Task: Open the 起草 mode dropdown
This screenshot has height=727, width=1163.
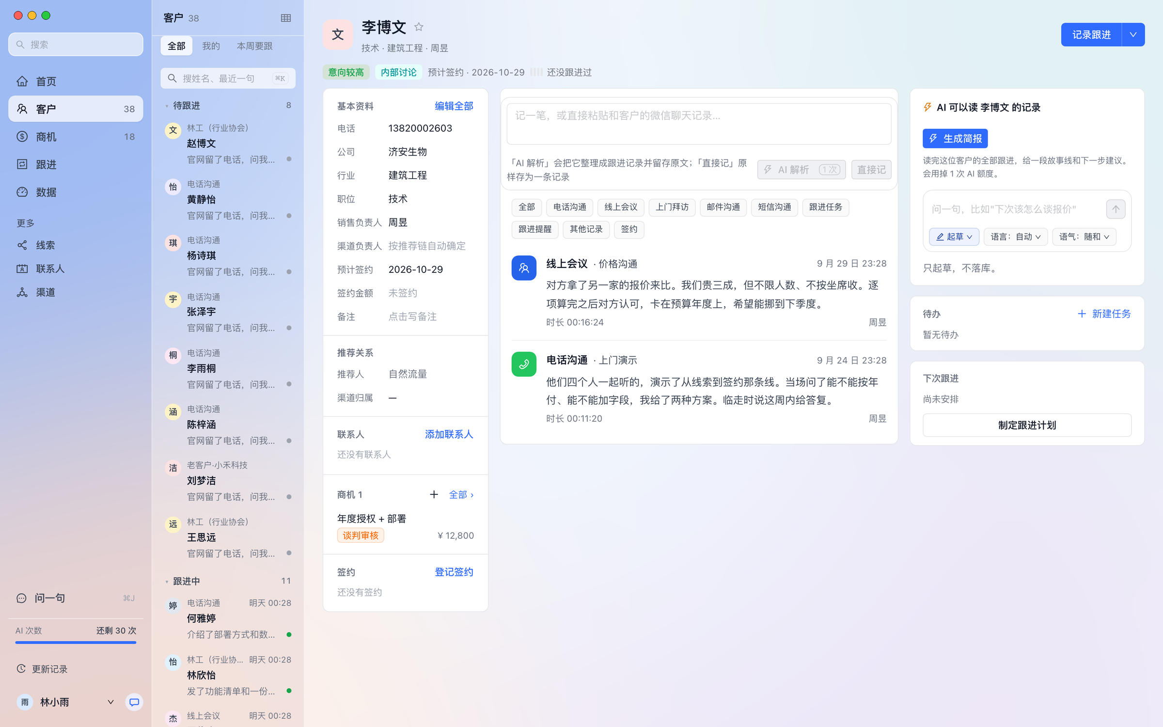Action: (x=954, y=237)
